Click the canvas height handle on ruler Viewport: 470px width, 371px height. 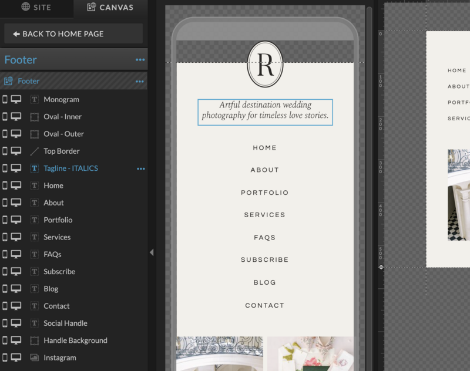click(381, 267)
